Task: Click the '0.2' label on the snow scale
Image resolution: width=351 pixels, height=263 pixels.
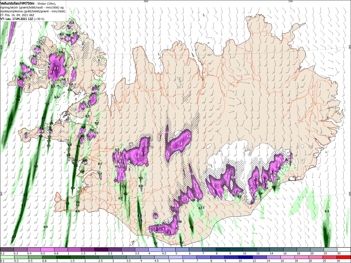Action: point(2,253)
